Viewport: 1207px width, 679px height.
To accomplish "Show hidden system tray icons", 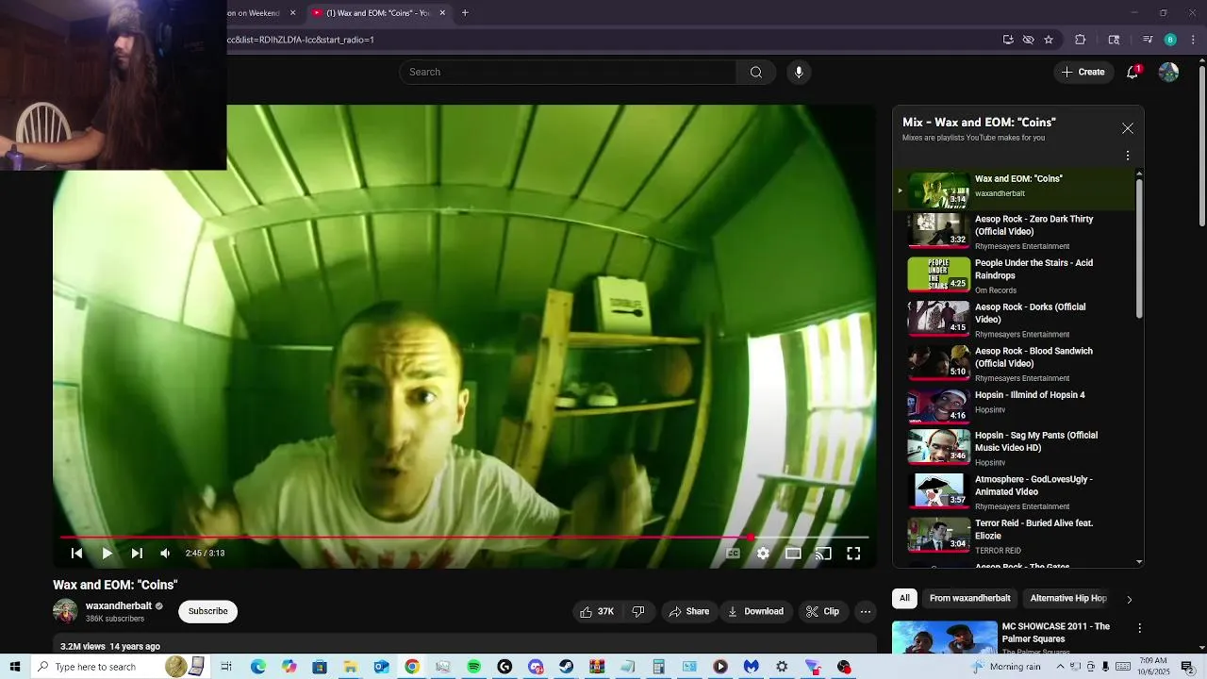I will (1060, 667).
